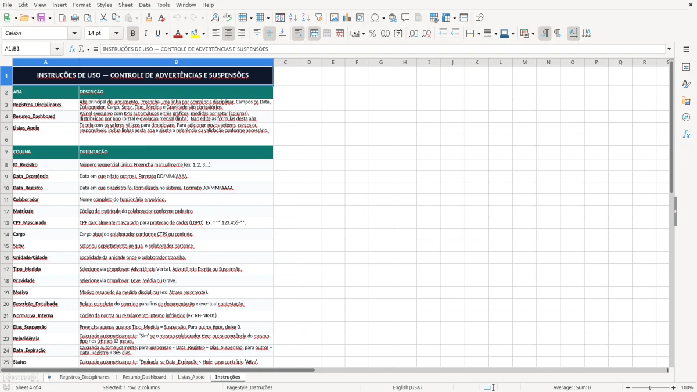
Task: Switch to the Registros_Disciplinares sheet tab
Action: pos(85,377)
